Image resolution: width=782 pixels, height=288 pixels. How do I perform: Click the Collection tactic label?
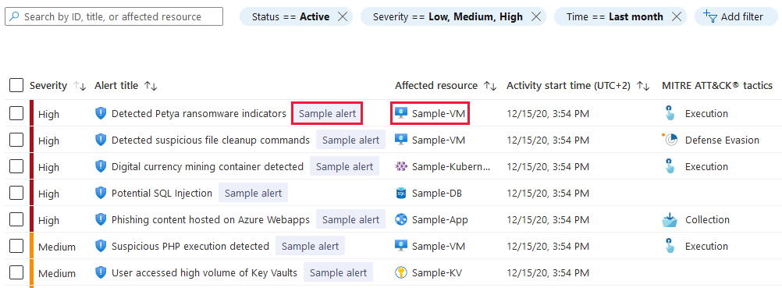tap(707, 219)
